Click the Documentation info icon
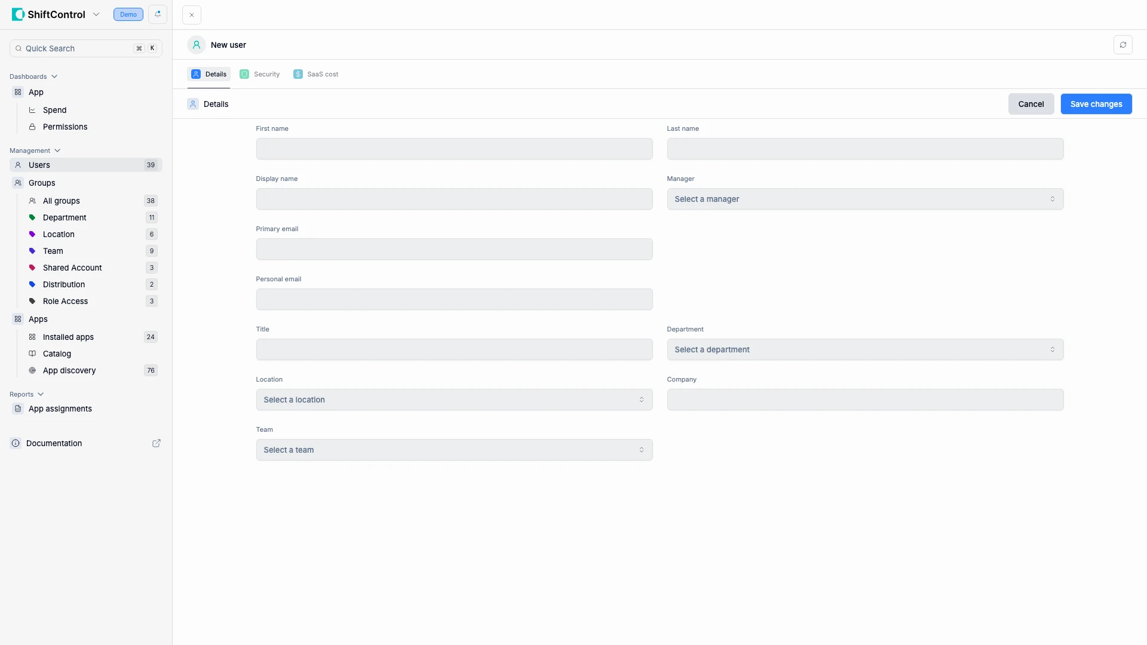 click(15, 443)
